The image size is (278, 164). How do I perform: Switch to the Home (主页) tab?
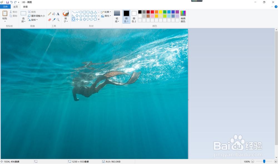tap(15, 7)
